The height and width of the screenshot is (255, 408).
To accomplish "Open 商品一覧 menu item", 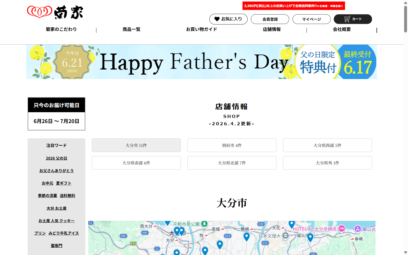I will point(131,29).
